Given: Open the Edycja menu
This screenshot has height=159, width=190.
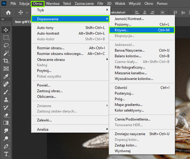Looking at the screenshot, I should (24, 4).
